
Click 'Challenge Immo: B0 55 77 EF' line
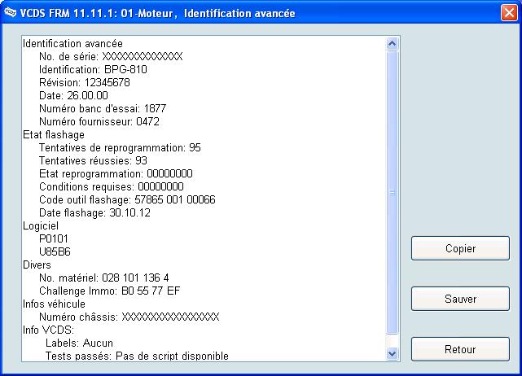click(109, 291)
